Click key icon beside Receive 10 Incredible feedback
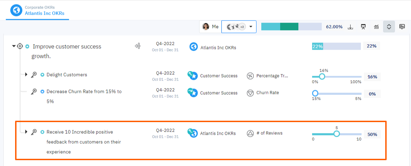Viewport: 411px width, 166px height. point(34,132)
